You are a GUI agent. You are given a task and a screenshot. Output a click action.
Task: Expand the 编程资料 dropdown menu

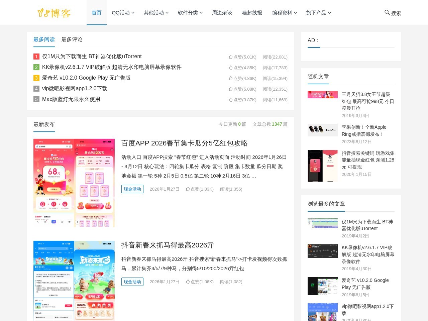[x=284, y=13]
